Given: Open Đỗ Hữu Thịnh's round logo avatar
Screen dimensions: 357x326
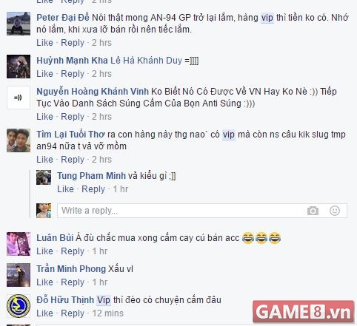Looking at the screenshot, I should pyautogui.click(x=19, y=306).
